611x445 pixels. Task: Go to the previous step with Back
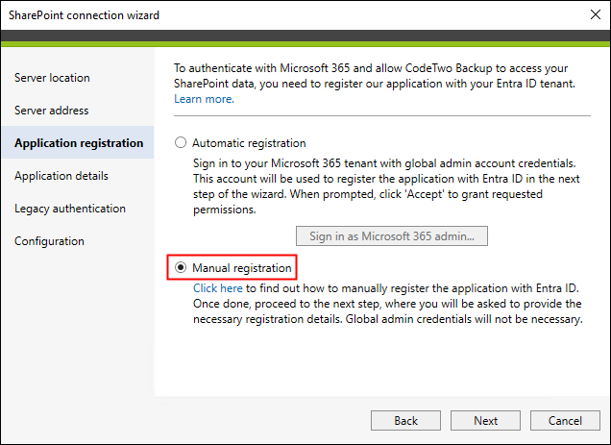405,420
